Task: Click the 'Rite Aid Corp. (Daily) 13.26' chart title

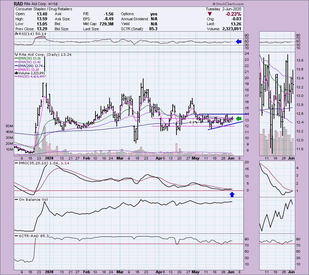Action: tap(45, 54)
